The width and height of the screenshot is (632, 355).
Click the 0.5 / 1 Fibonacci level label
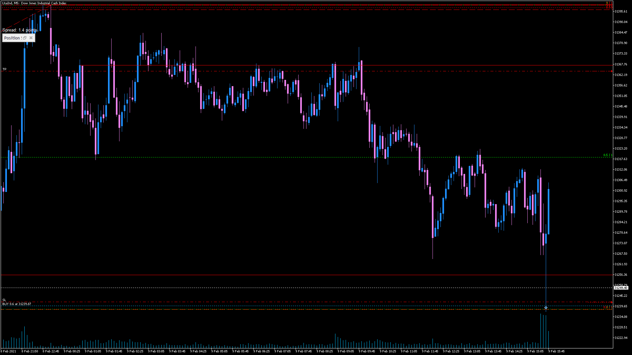(x=608, y=155)
